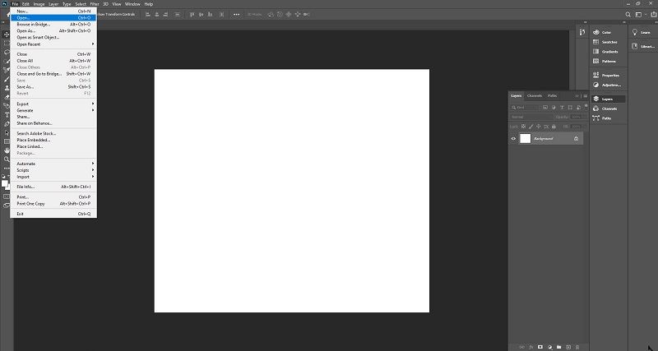Add a layer mask
Viewport: 658px width, 351px height.
(x=540, y=347)
